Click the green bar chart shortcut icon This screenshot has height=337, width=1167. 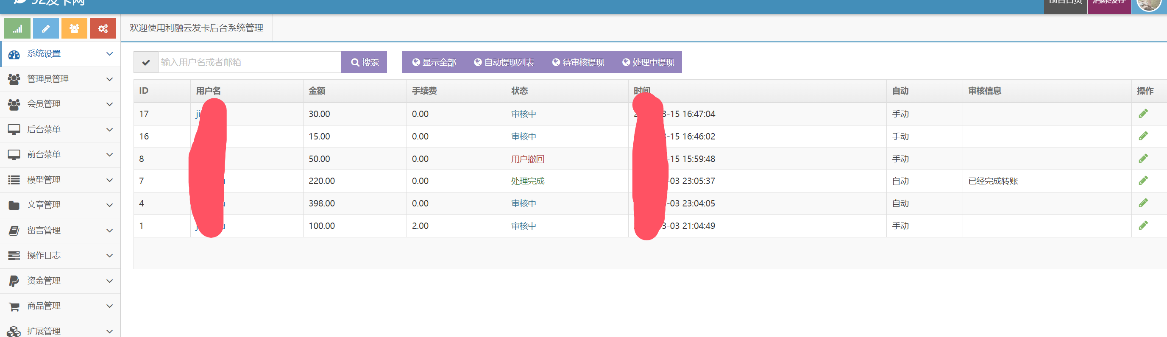(17, 28)
